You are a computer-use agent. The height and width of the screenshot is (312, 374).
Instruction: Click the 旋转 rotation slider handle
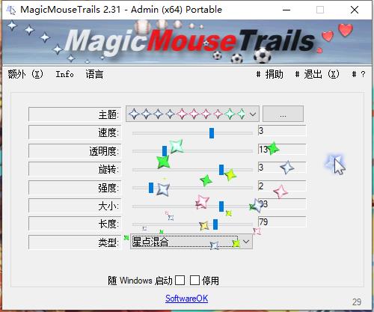[x=221, y=170]
